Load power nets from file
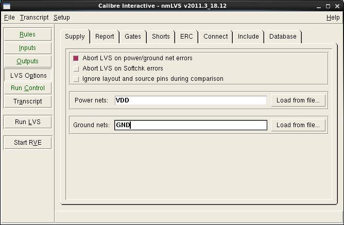 coord(298,100)
